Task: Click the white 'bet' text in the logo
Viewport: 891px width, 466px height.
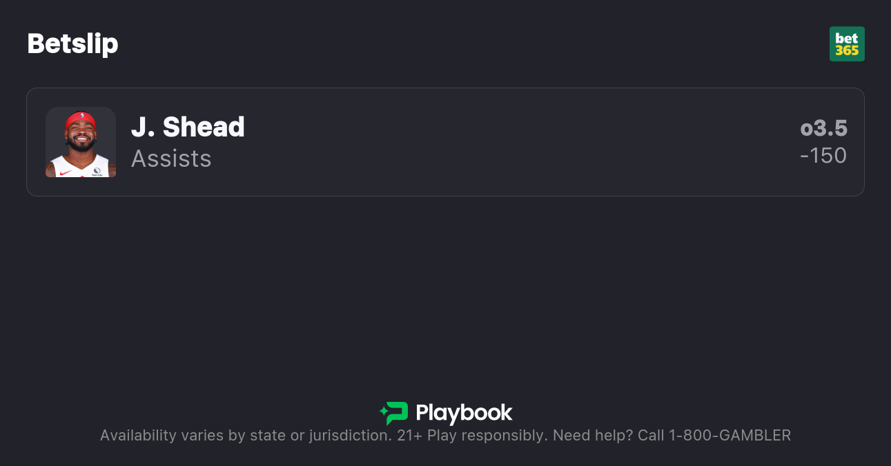Action: click(847, 38)
